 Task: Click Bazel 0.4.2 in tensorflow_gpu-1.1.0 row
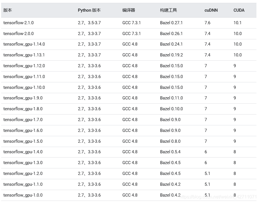(170, 184)
